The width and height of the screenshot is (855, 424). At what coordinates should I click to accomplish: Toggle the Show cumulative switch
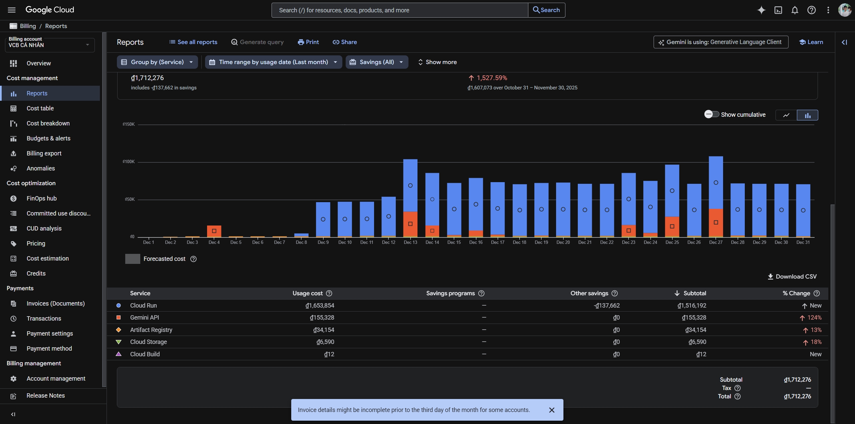pos(711,114)
